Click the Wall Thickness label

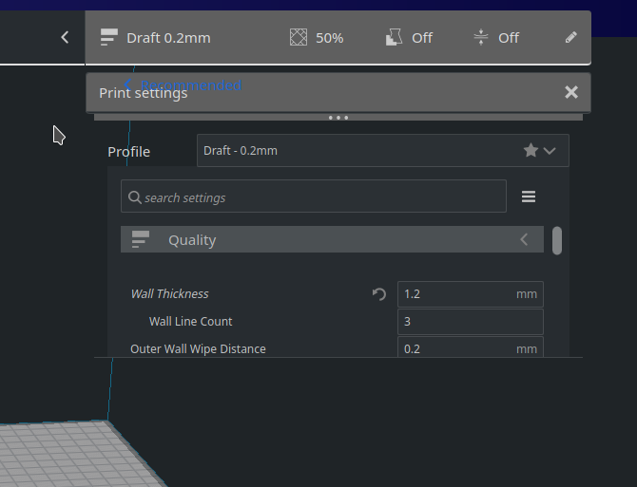[169, 294]
